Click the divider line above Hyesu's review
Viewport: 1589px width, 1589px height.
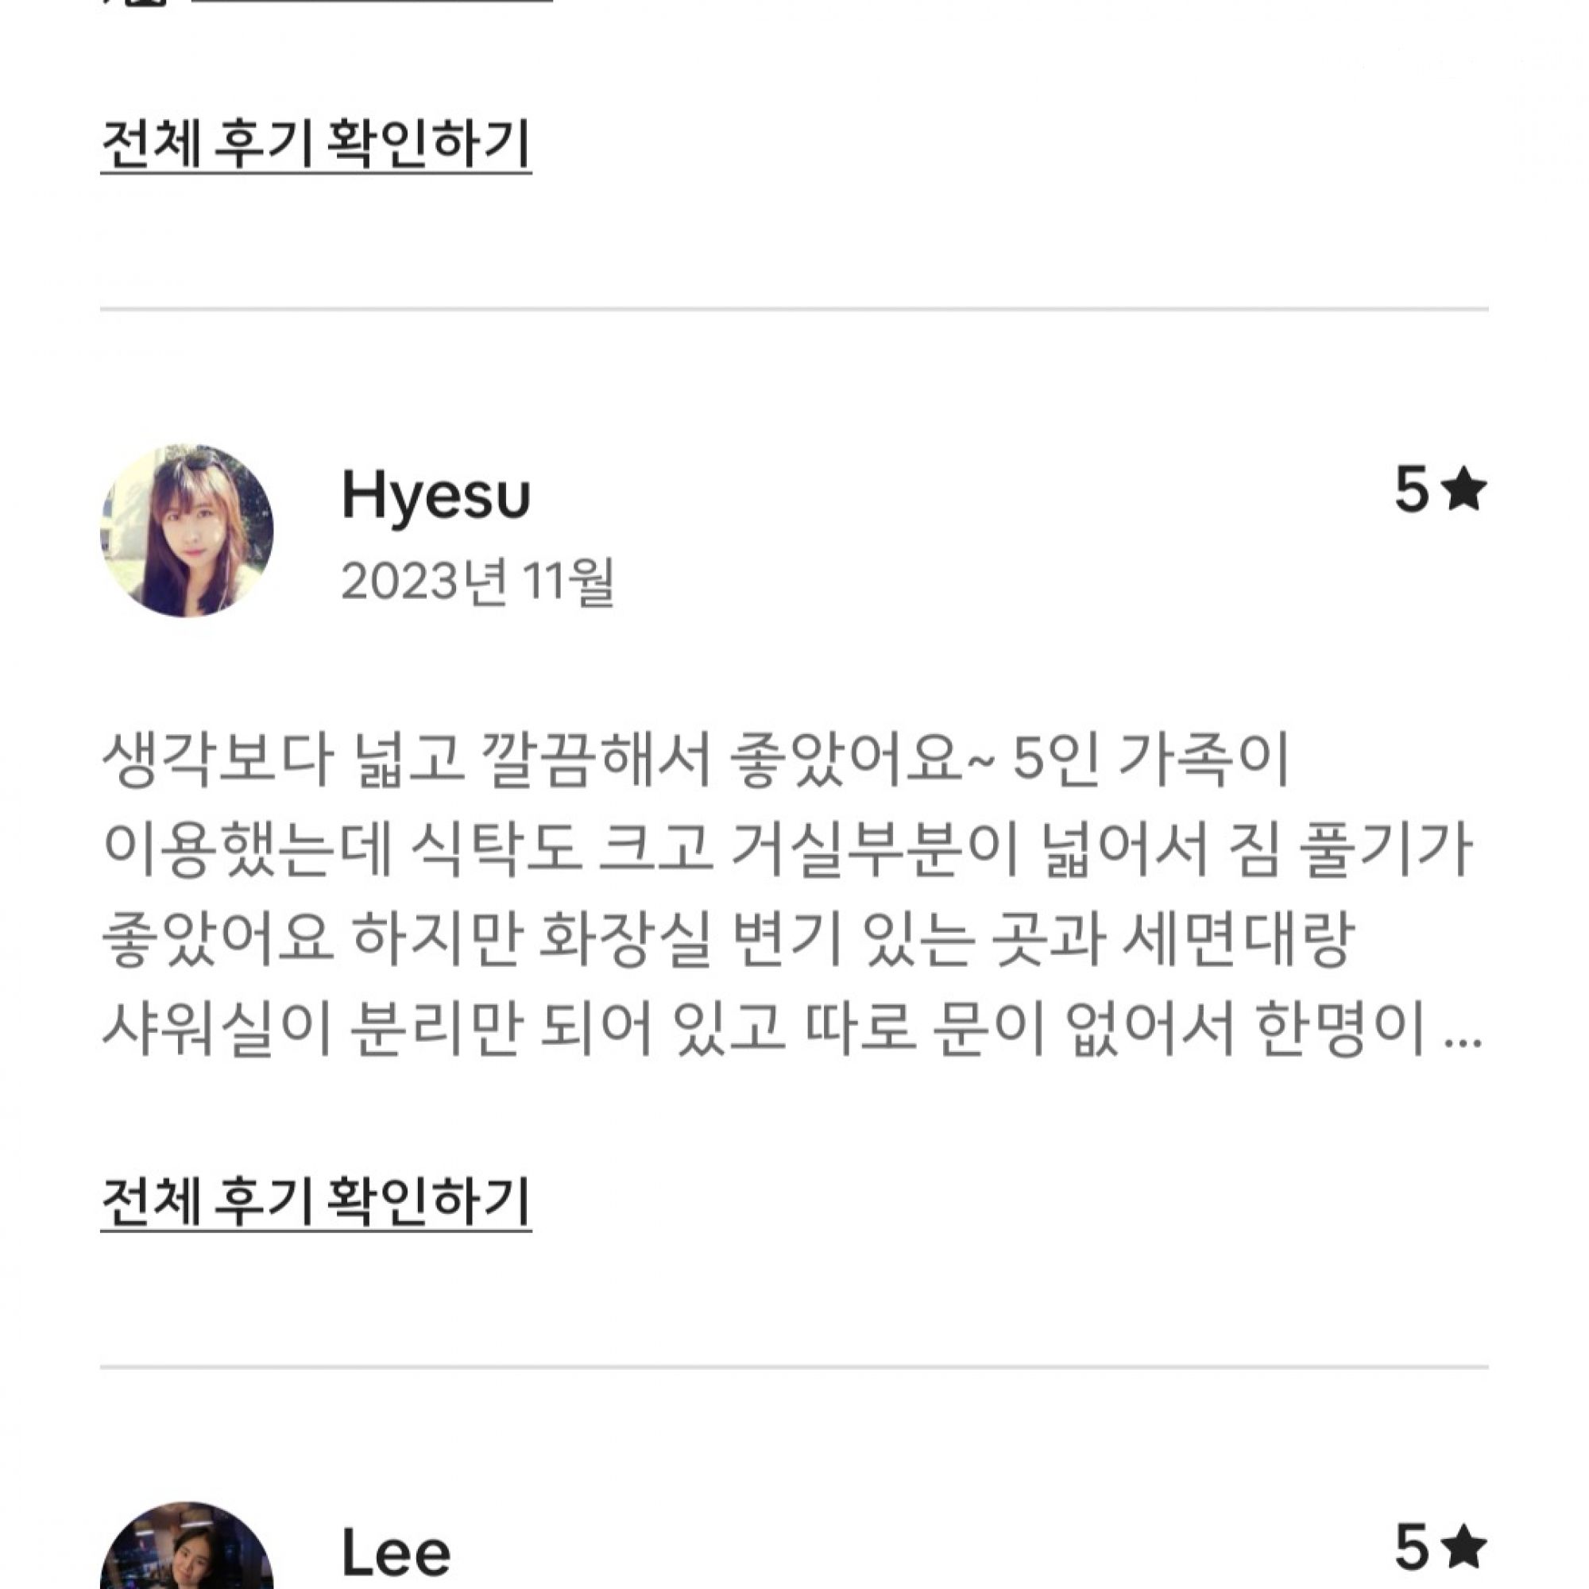[x=794, y=309]
